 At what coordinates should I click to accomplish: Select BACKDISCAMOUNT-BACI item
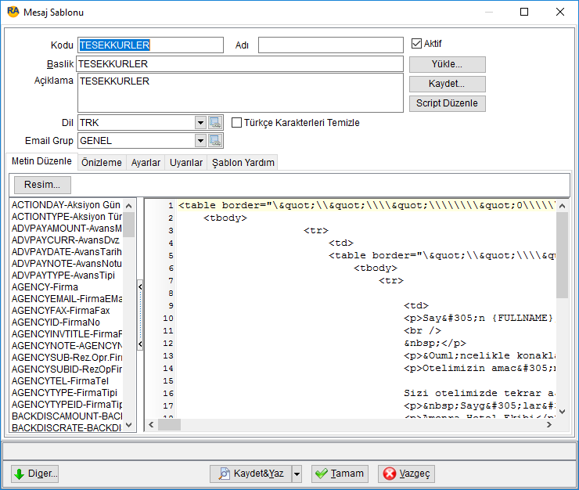point(67,416)
